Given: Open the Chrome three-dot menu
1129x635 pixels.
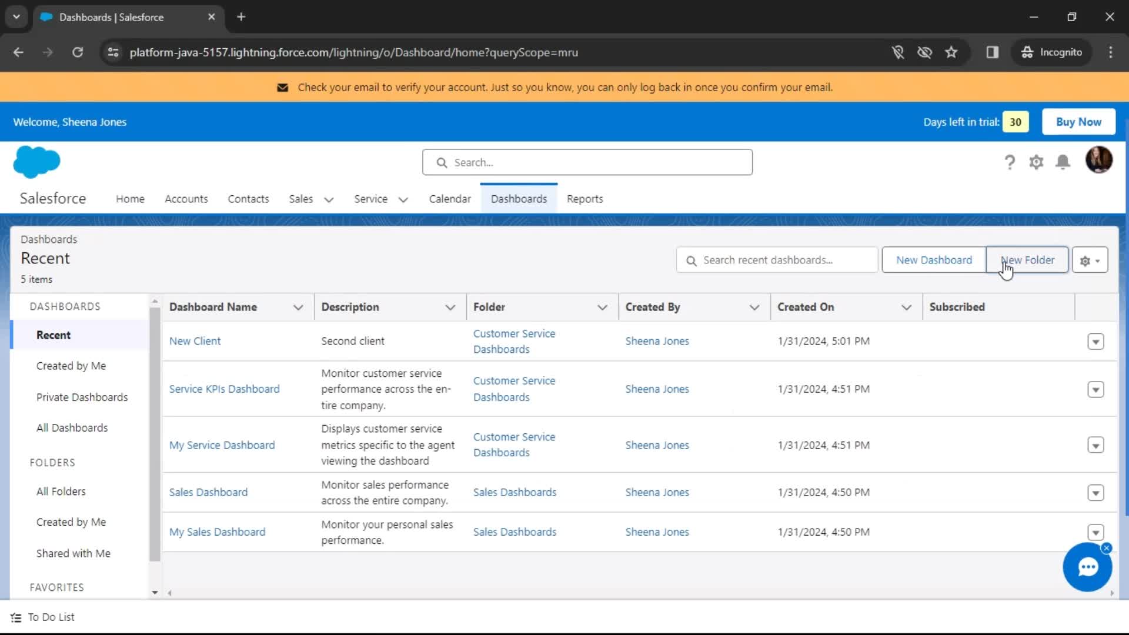Looking at the screenshot, I should coord(1111,52).
